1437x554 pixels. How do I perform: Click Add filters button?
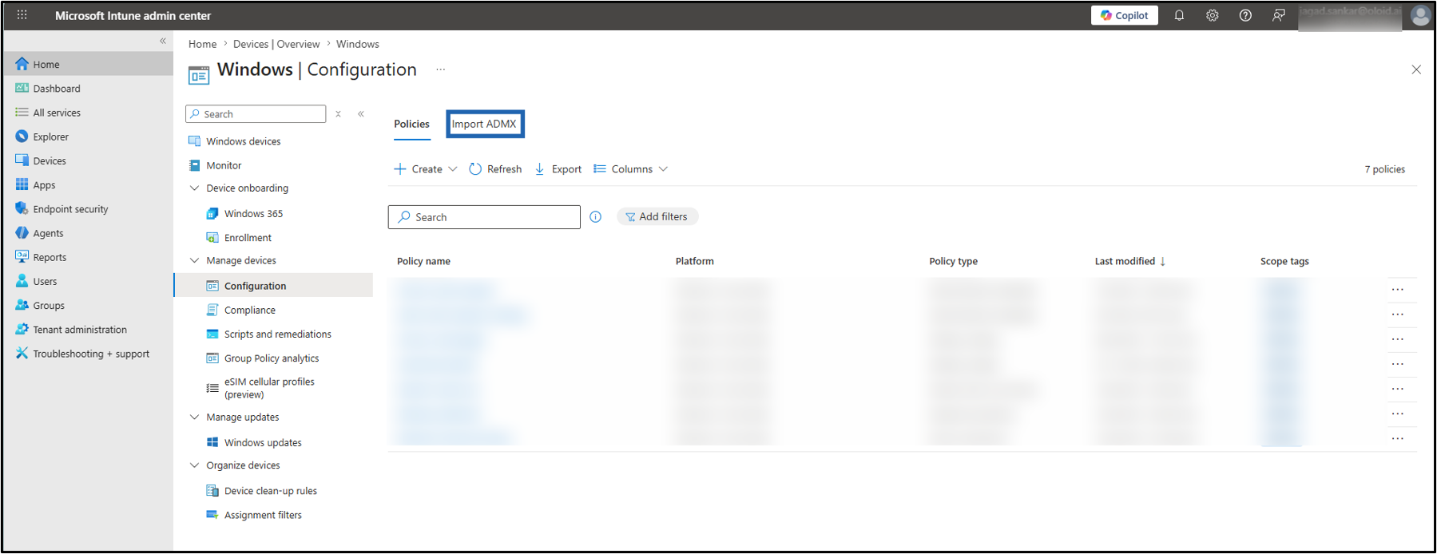coord(657,216)
